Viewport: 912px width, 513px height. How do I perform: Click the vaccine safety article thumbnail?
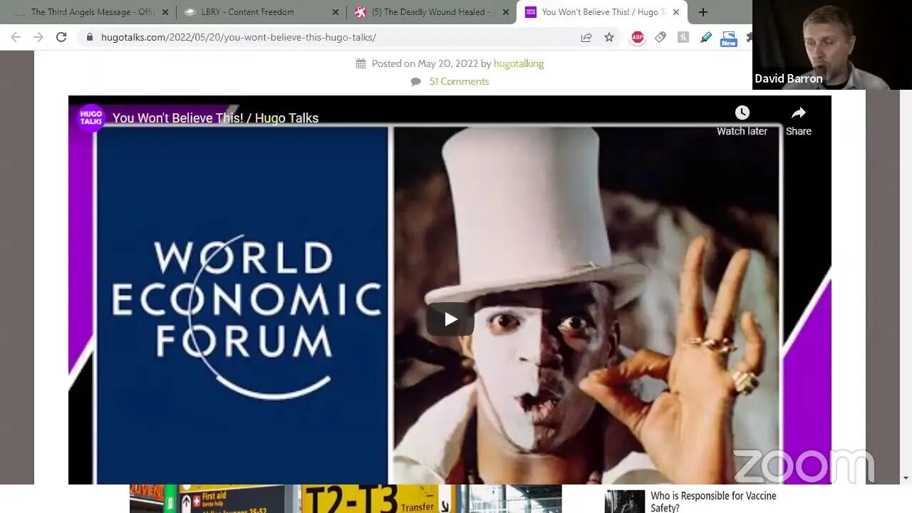click(625, 502)
